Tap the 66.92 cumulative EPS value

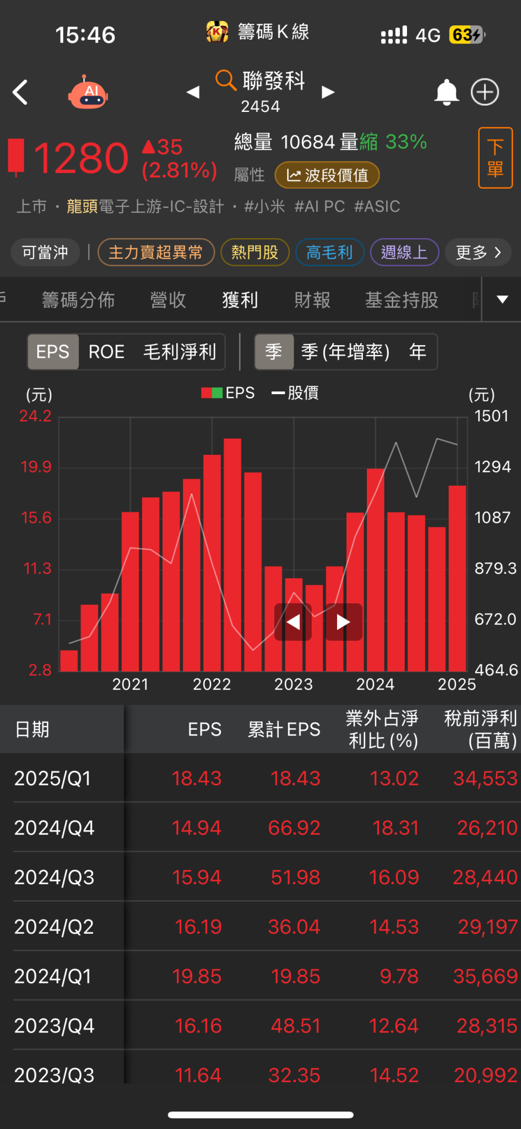click(x=294, y=827)
